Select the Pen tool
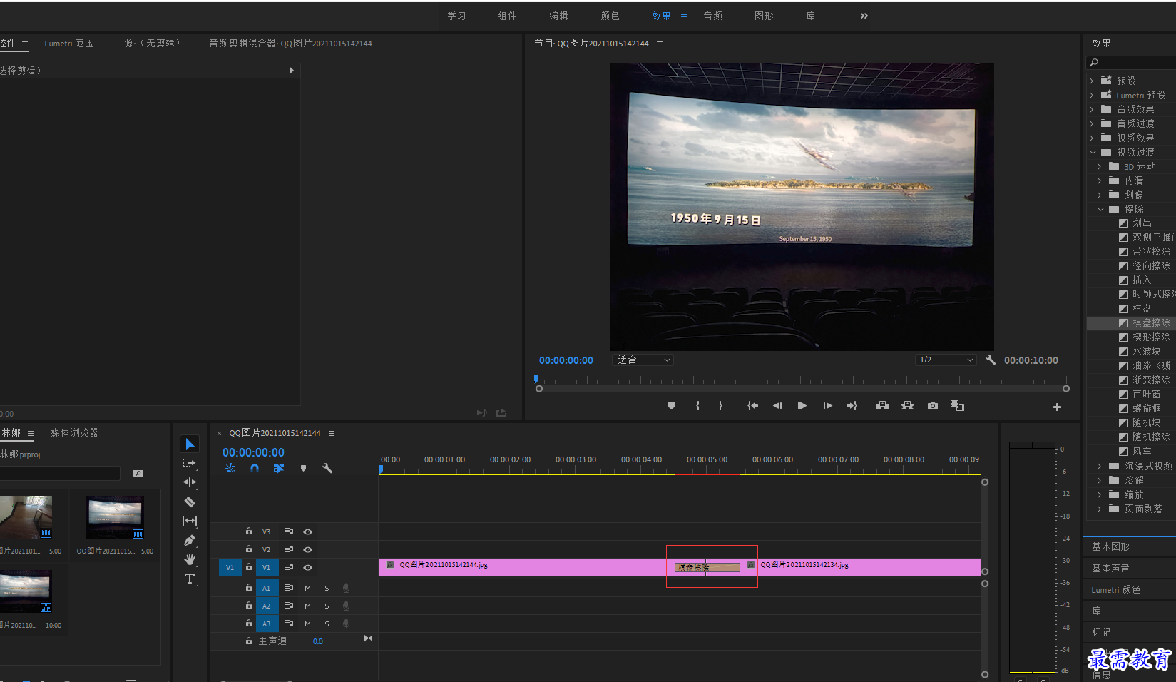 (x=189, y=540)
